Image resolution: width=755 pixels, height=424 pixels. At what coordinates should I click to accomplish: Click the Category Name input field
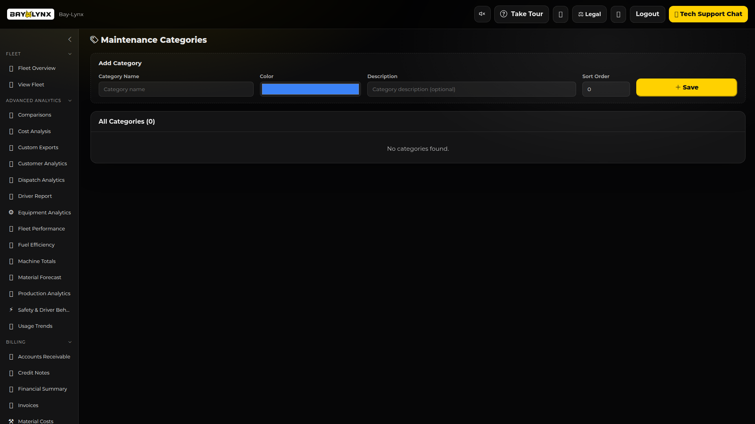click(x=176, y=89)
